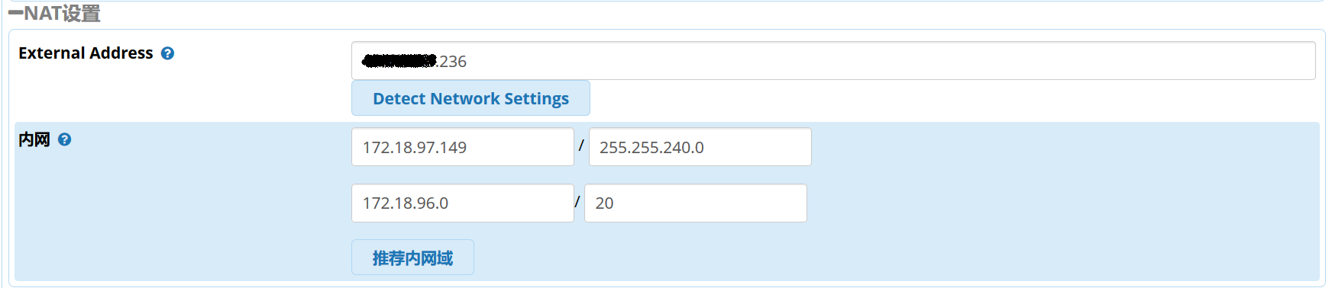Edit the 255.255.240.0 netmask field
1332x288 pixels.
tap(700, 147)
